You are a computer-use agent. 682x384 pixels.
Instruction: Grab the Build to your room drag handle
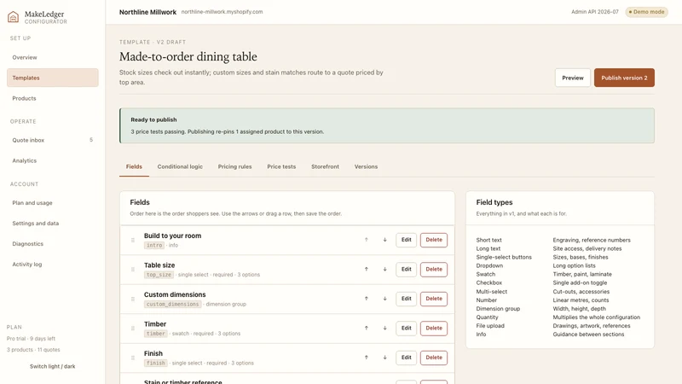click(x=133, y=240)
